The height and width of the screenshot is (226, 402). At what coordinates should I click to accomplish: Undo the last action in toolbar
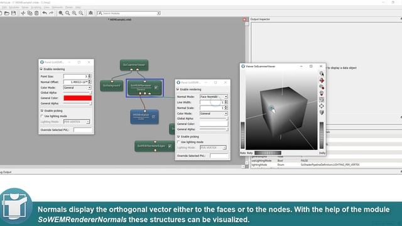pyautogui.click(x=45, y=13)
